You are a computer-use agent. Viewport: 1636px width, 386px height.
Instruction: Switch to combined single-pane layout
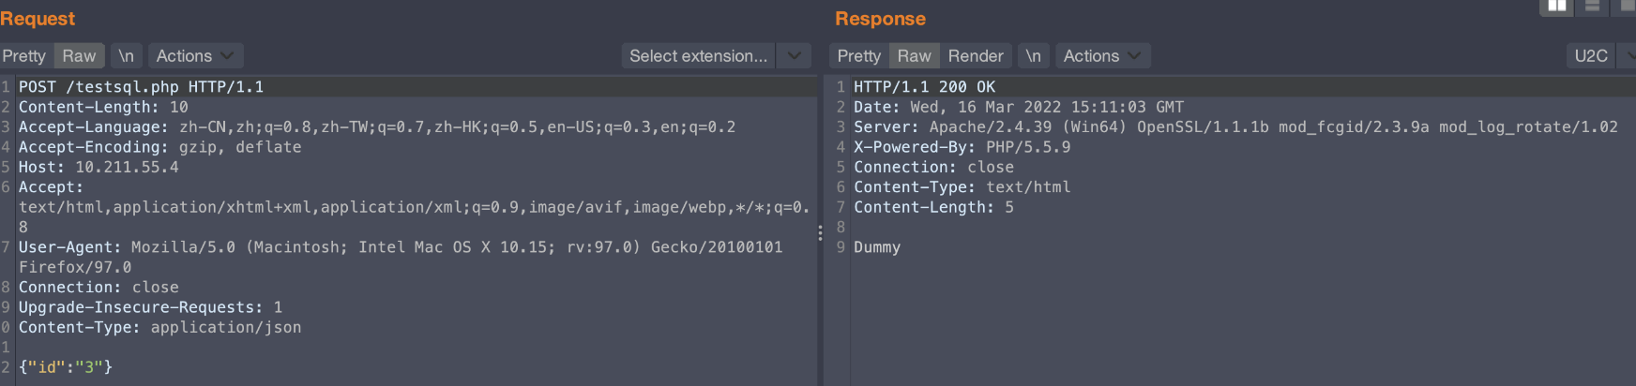click(1626, 6)
